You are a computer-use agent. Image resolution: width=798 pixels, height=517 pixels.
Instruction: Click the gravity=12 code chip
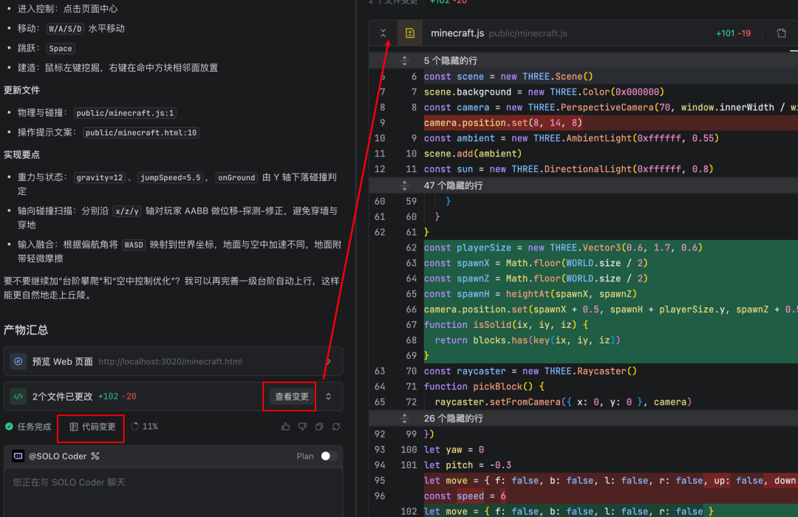[100, 177]
